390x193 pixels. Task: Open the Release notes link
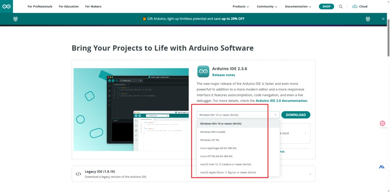click(x=223, y=75)
